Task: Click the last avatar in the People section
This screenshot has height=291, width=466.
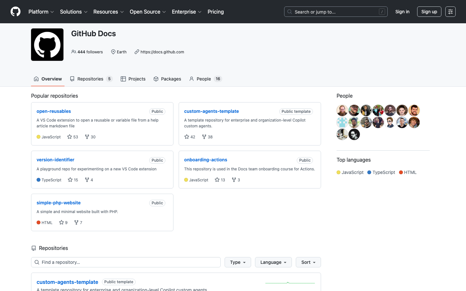Action: [x=354, y=134]
